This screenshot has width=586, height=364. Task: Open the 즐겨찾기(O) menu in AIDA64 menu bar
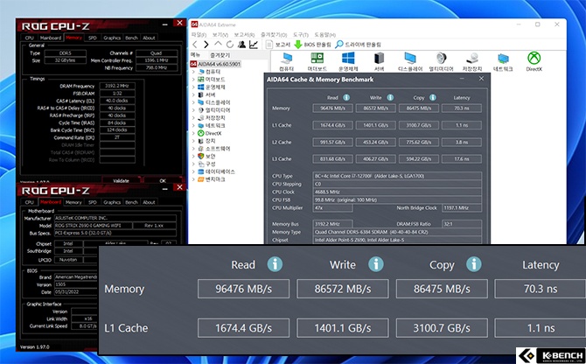274,35
